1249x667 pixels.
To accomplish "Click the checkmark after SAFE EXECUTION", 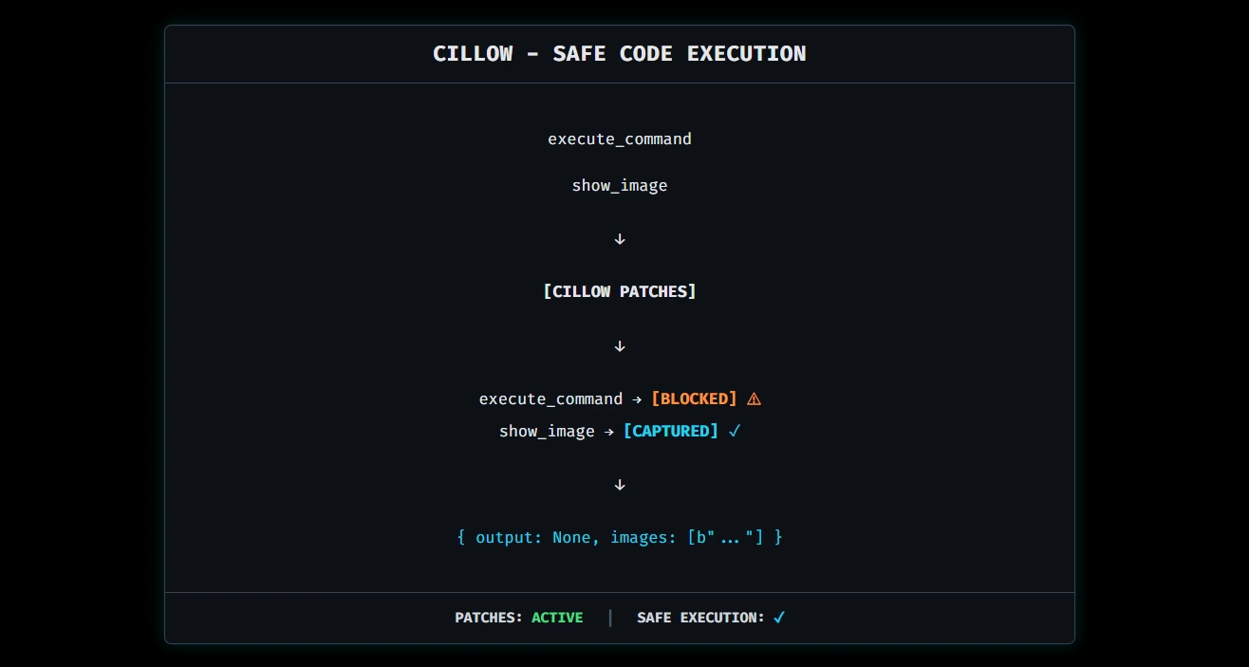I will pos(779,618).
